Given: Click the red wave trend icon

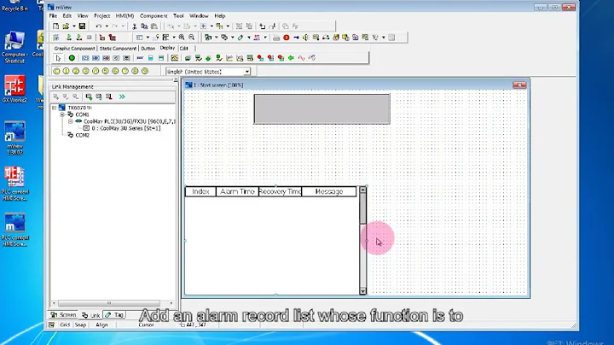Looking at the screenshot, I should pos(301,58).
